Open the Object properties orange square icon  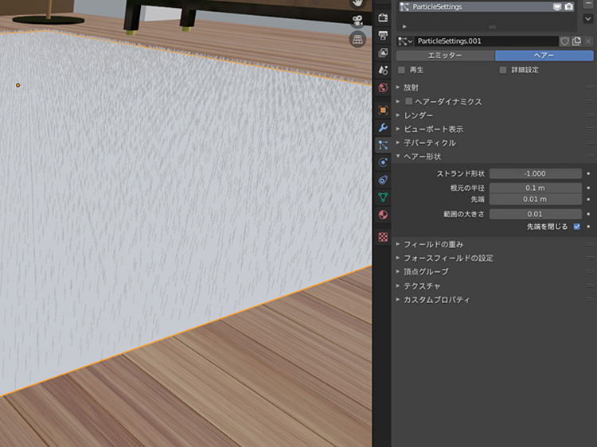383,110
